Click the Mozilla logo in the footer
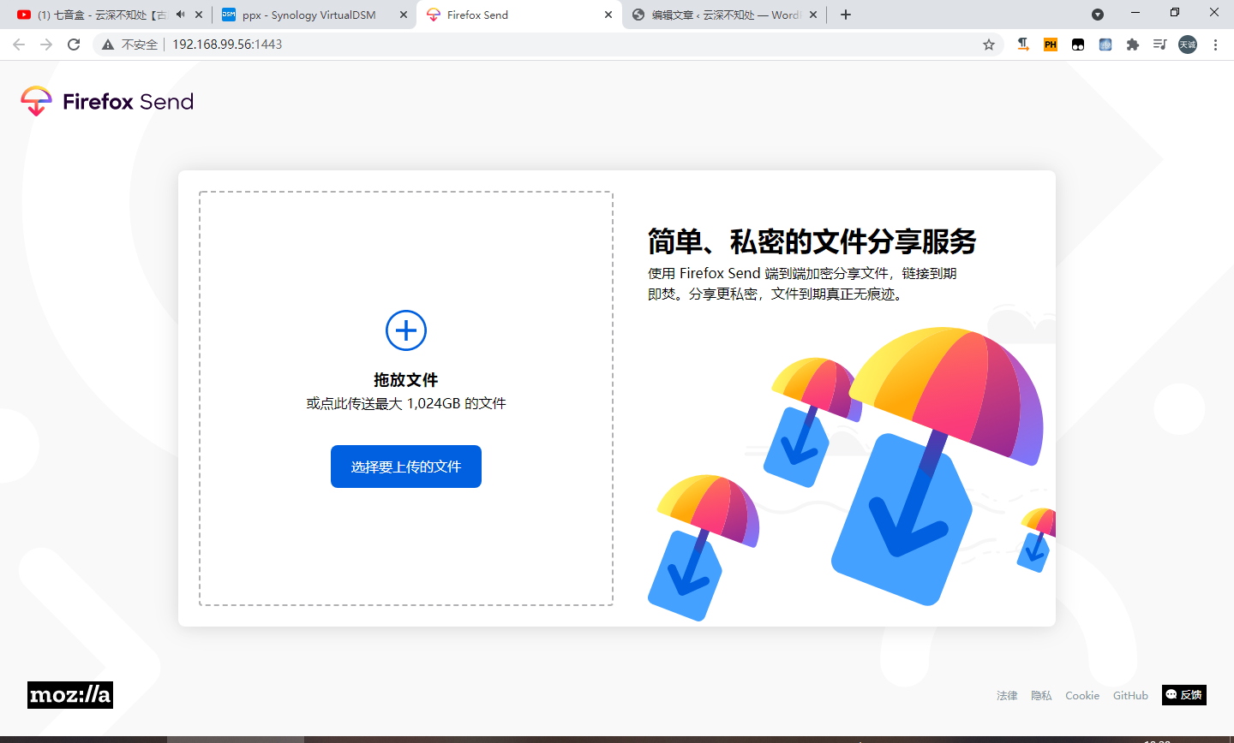This screenshot has width=1234, height=743. point(69,694)
